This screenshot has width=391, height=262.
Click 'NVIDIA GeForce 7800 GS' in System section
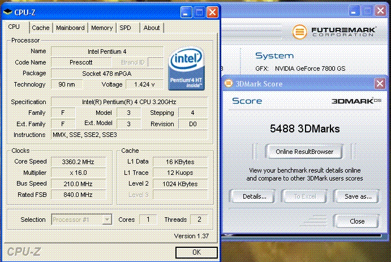coord(310,68)
